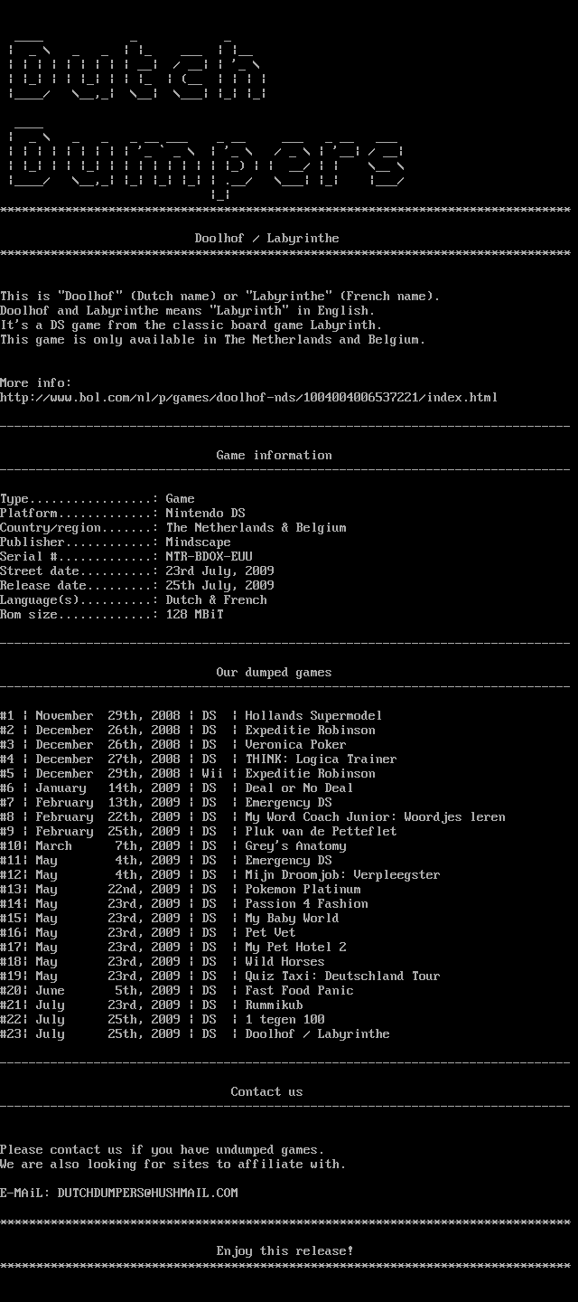
Task: Select the languages value 'Dutch & French'
Action: (217, 600)
